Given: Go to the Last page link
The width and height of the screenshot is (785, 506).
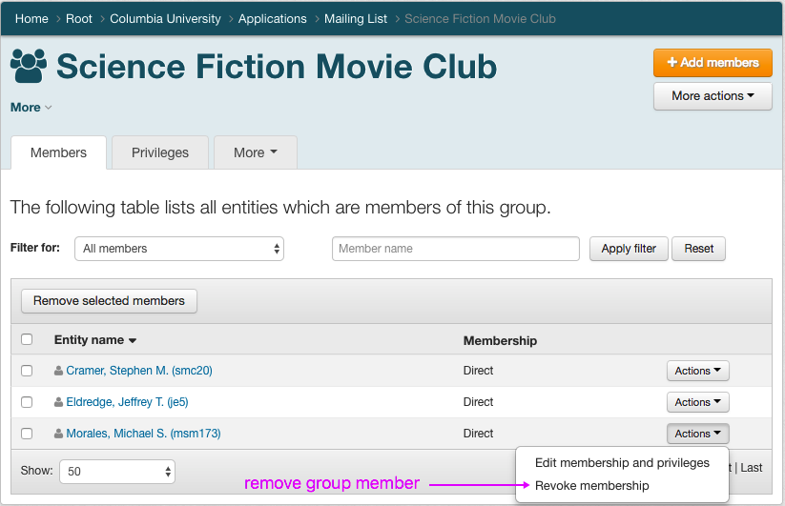Looking at the screenshot, I should pos(751,468).
